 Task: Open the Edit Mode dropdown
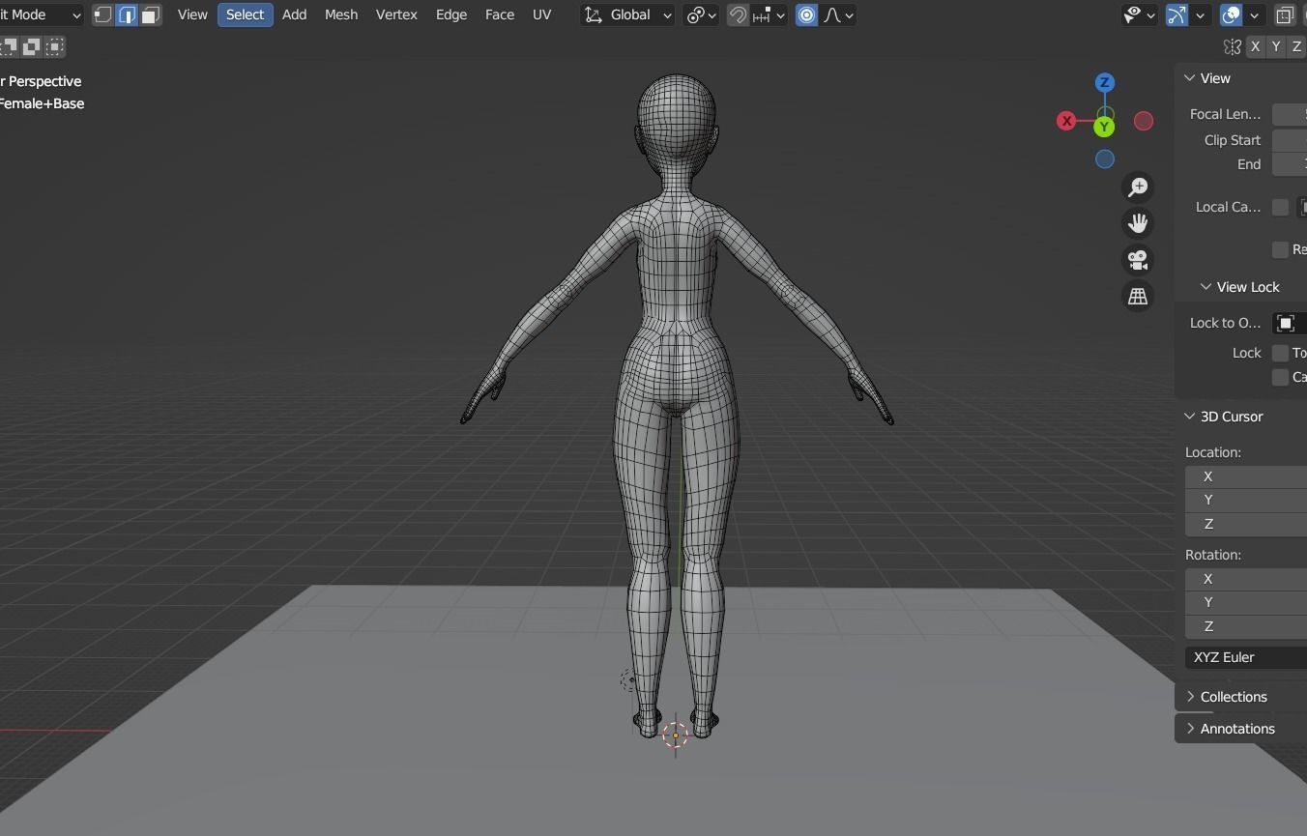click(x=42, y=14)
